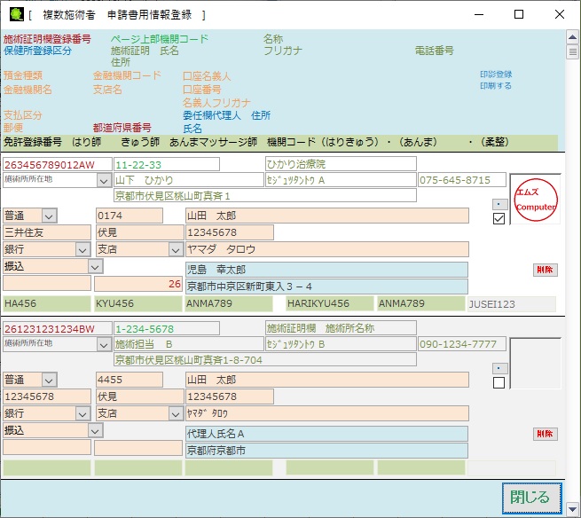The width and height of the screenshot is (581, 518).
Task: Click the ANMA789 license field after KYU456
Action: pos(229,304)
